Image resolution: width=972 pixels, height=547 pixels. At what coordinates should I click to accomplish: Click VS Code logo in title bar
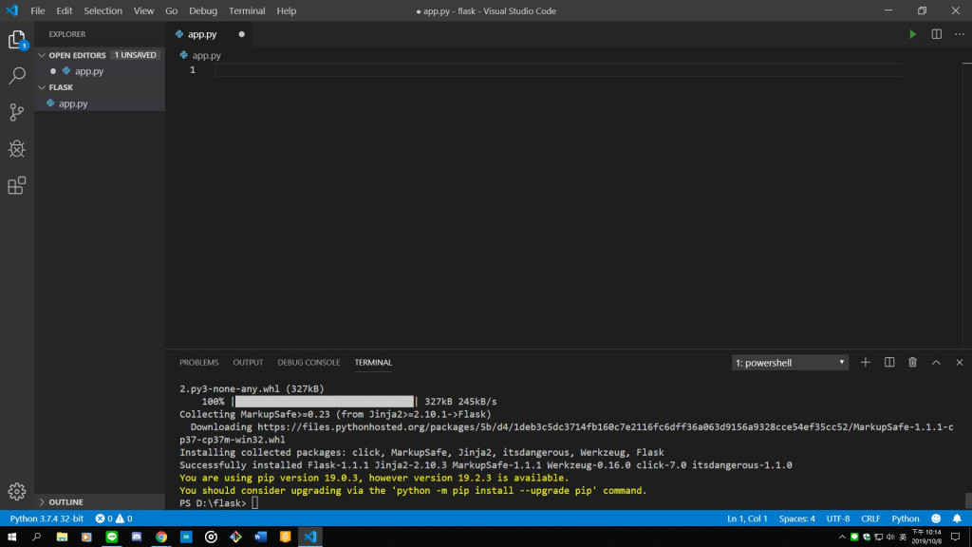pyautogui.click(x=11, y=10)
